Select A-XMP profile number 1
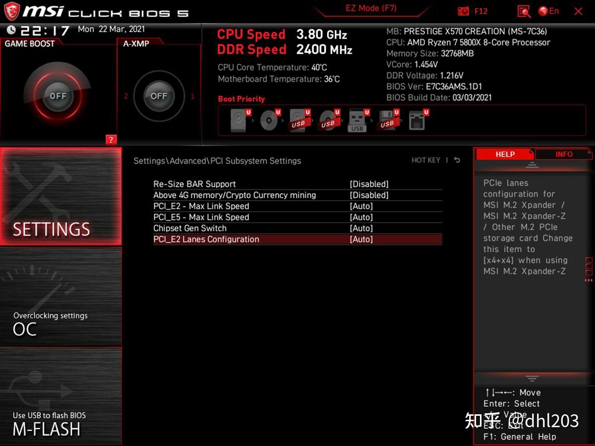 [193, 96]
